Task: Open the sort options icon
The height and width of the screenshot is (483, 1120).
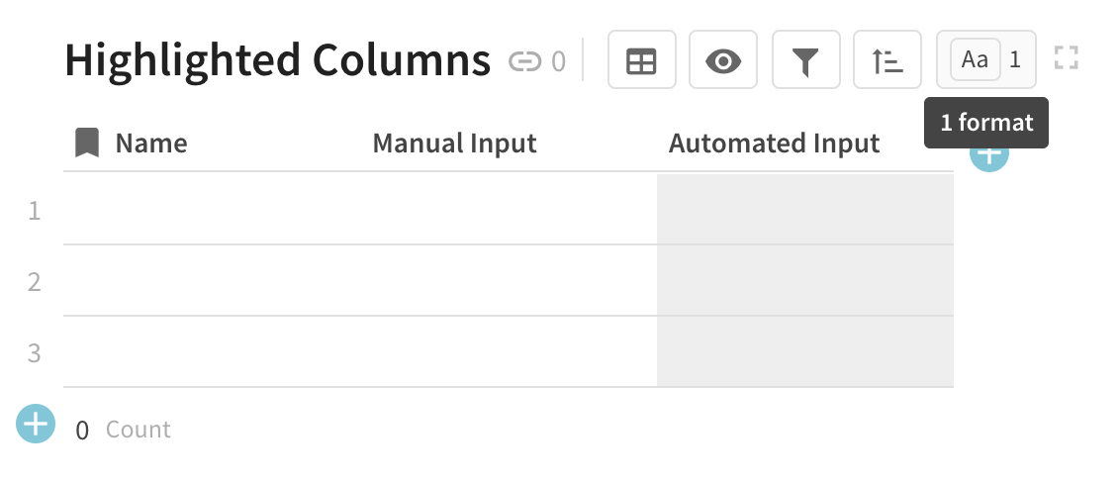Action: pos(887,61)
